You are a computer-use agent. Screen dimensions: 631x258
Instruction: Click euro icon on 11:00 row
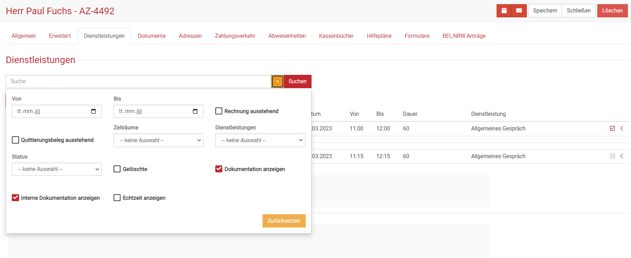tap(622, 128)
